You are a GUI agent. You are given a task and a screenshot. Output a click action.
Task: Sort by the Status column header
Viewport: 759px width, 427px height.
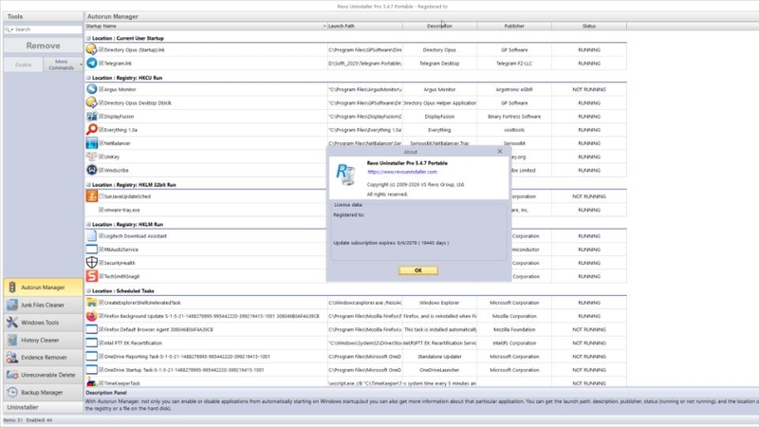tap(588, 27)
